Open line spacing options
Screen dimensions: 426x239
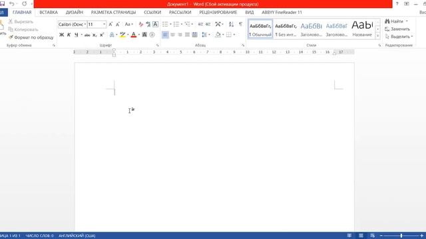coord(204,35)
